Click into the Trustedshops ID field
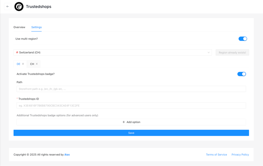The width and height of the screenshot is (263, 166). [x=131, y=105]
